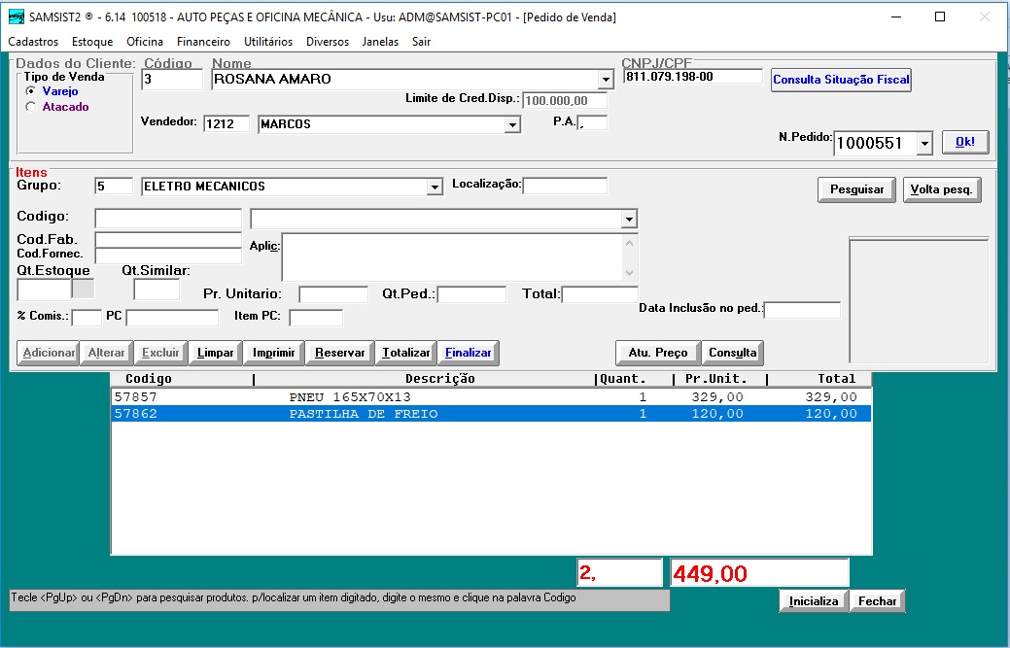Print the order with Imprimir
1010x648 pixels.
coord(274,353)
